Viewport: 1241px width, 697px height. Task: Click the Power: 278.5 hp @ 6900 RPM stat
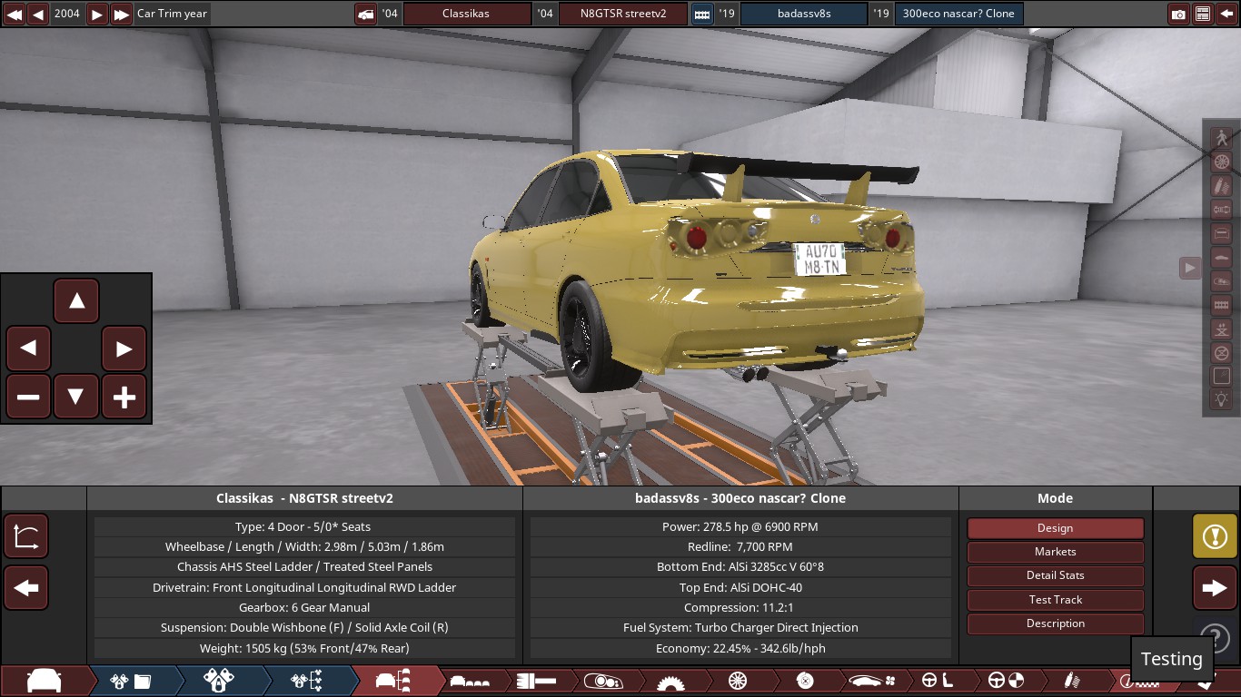740,526
